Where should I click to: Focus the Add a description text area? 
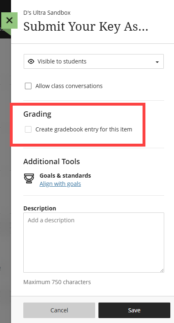94,242
